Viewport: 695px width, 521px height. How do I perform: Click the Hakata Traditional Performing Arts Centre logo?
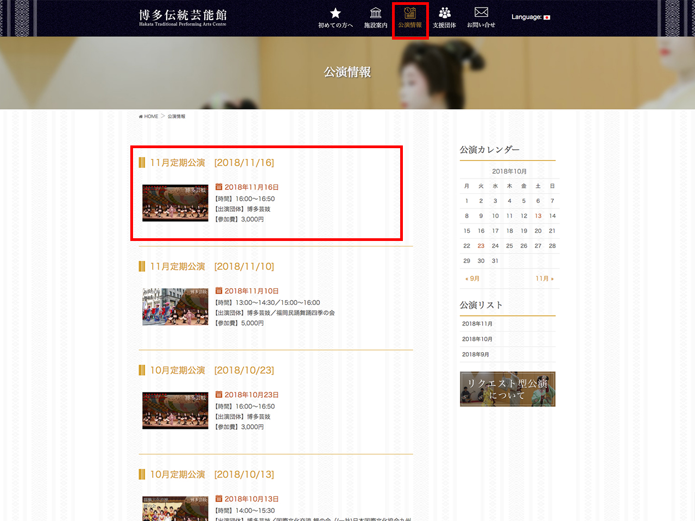click(x=182, y=17)
